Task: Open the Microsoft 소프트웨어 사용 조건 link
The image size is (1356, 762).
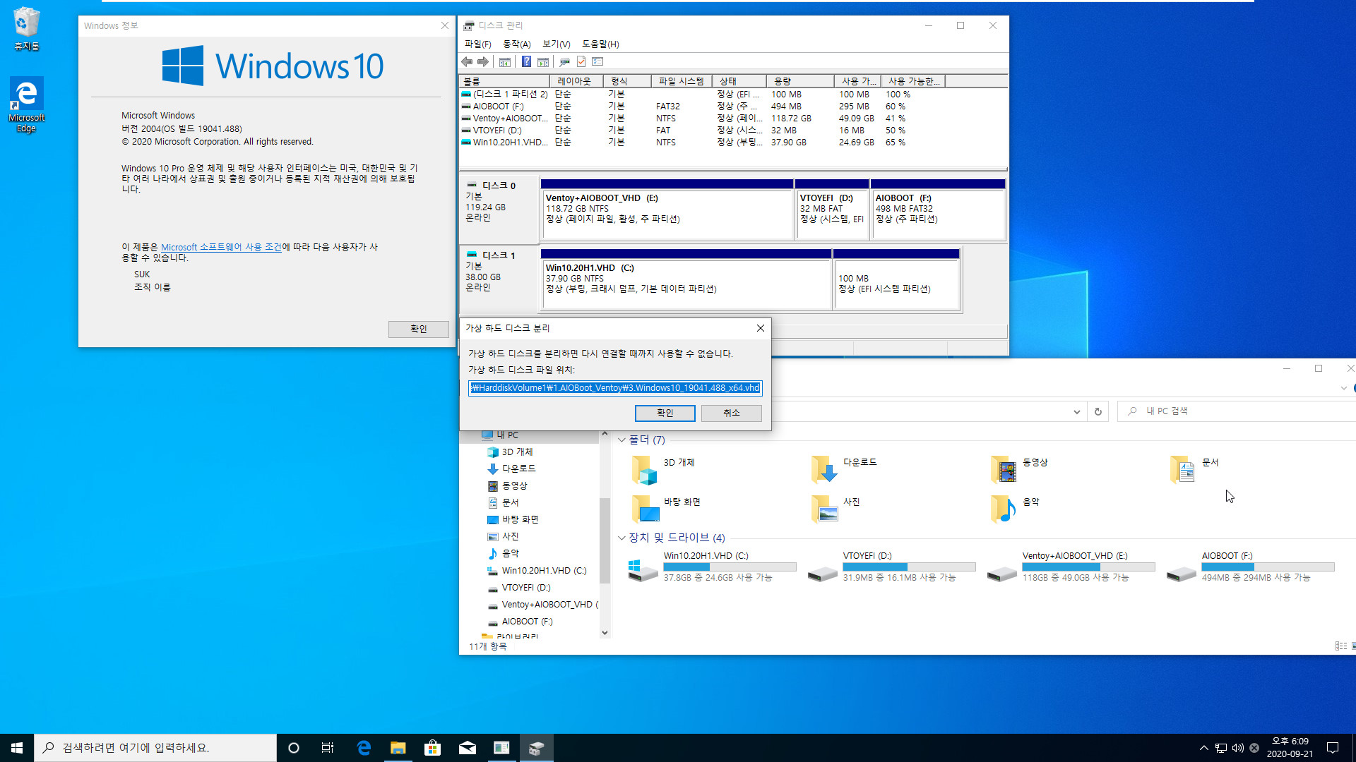Action: [221, 247]
